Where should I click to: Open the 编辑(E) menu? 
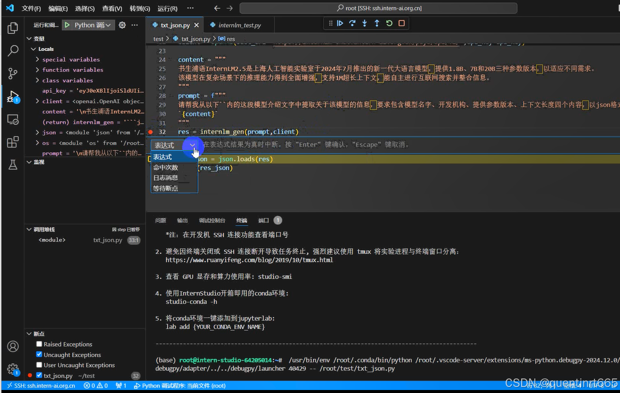tap(58, 9)
